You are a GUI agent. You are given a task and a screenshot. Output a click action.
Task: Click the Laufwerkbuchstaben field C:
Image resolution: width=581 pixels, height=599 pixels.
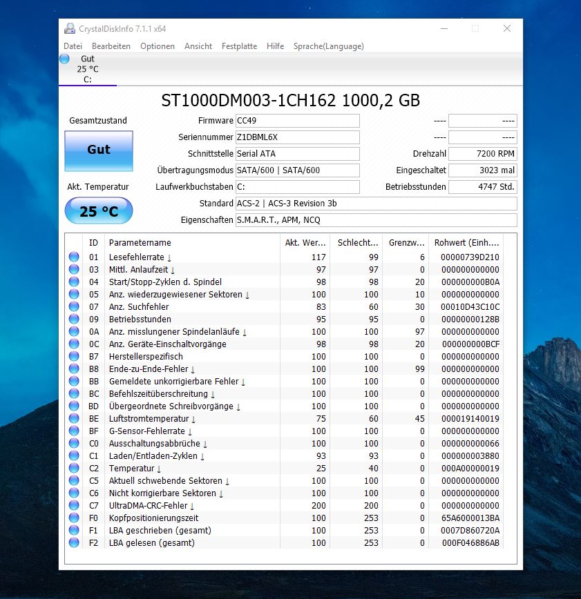point(298,187)
